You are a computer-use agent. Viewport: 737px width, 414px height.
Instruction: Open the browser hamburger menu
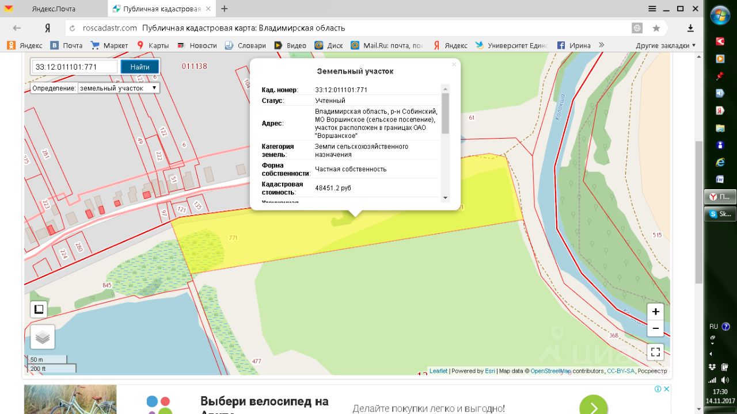652,9
